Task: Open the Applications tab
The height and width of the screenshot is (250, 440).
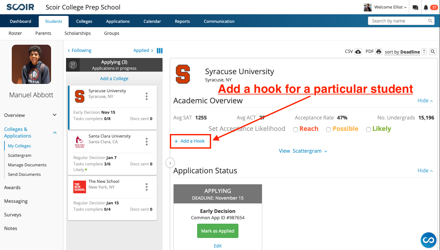Action: tap(118, 21)
